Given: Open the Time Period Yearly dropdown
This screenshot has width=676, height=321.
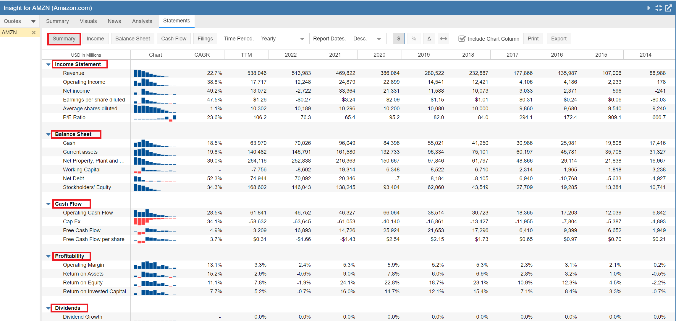Looking at the screenshot, I should point(284,39).
